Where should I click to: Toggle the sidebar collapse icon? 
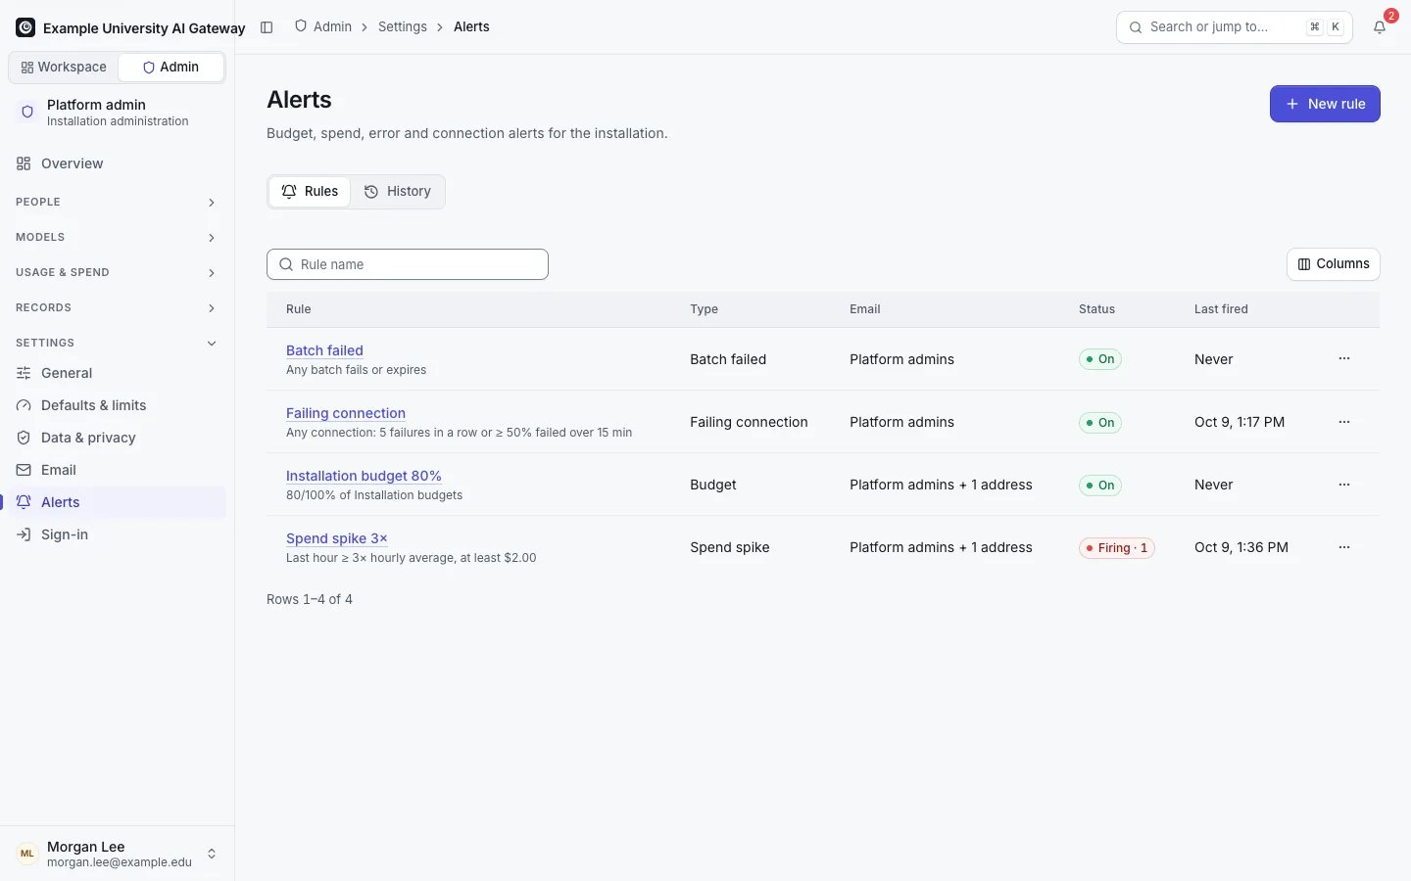(x=267, y=27)
